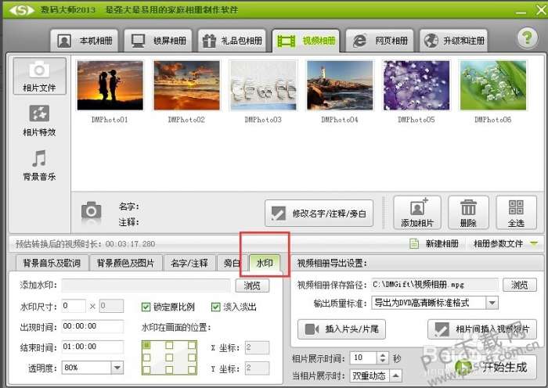Expand the 透明度 80% dropdown
Image resolution: width=548 pixels, height=388 pixels.
(x=117, y=368)
